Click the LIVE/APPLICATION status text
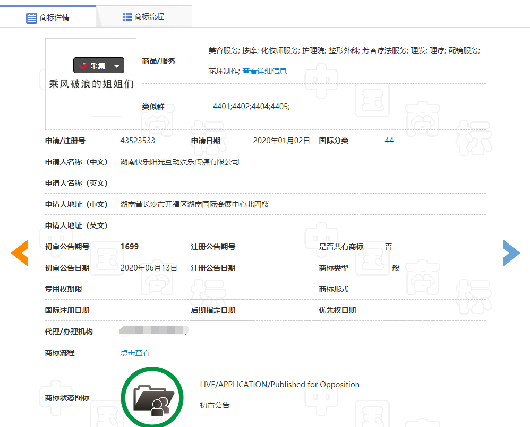 tap(279, 385)
